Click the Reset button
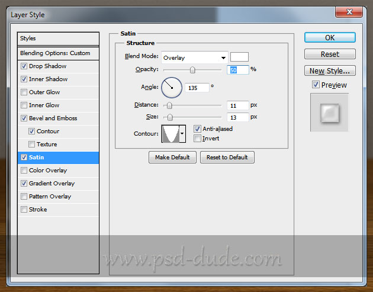Image resolution: width=373 pixels, height=292 pixels. (x=330, y=54)
